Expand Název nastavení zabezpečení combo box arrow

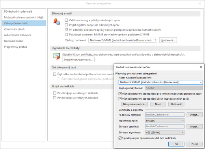[201, 82]
